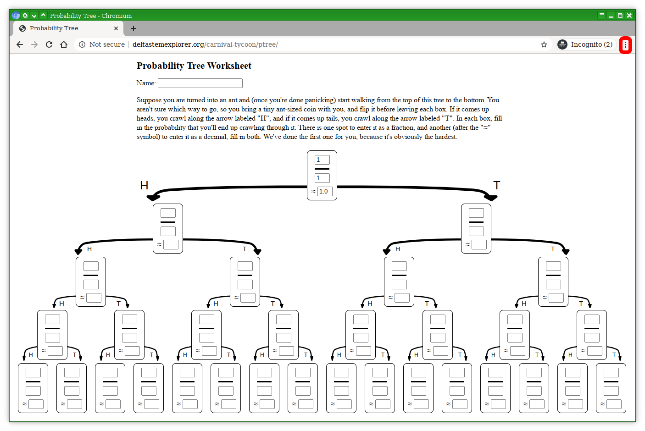This screenshot has width=645, height=431.
Task: Click the Chromium app icon in the title bar
Action: pyautogui.click(x=16, y=16)
